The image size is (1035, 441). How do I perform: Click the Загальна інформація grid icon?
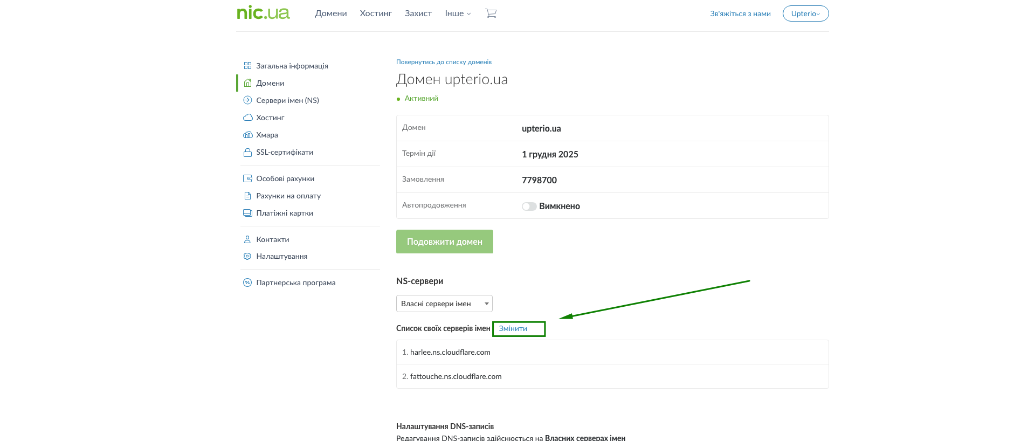(247, 66)
